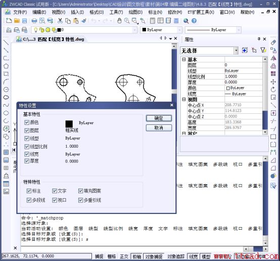Open the 修改(M) menu
Viewport: 280px width, 261px height.
175,12
